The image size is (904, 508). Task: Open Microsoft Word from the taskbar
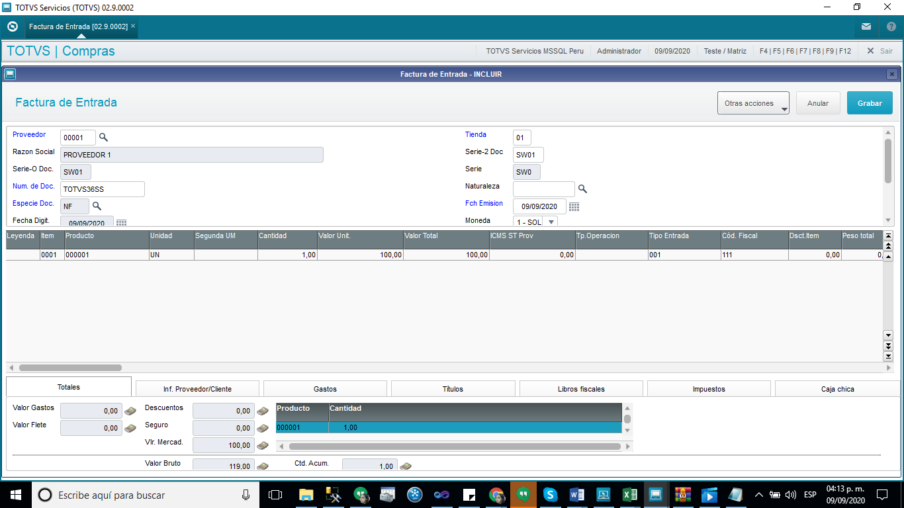point(576,495)
